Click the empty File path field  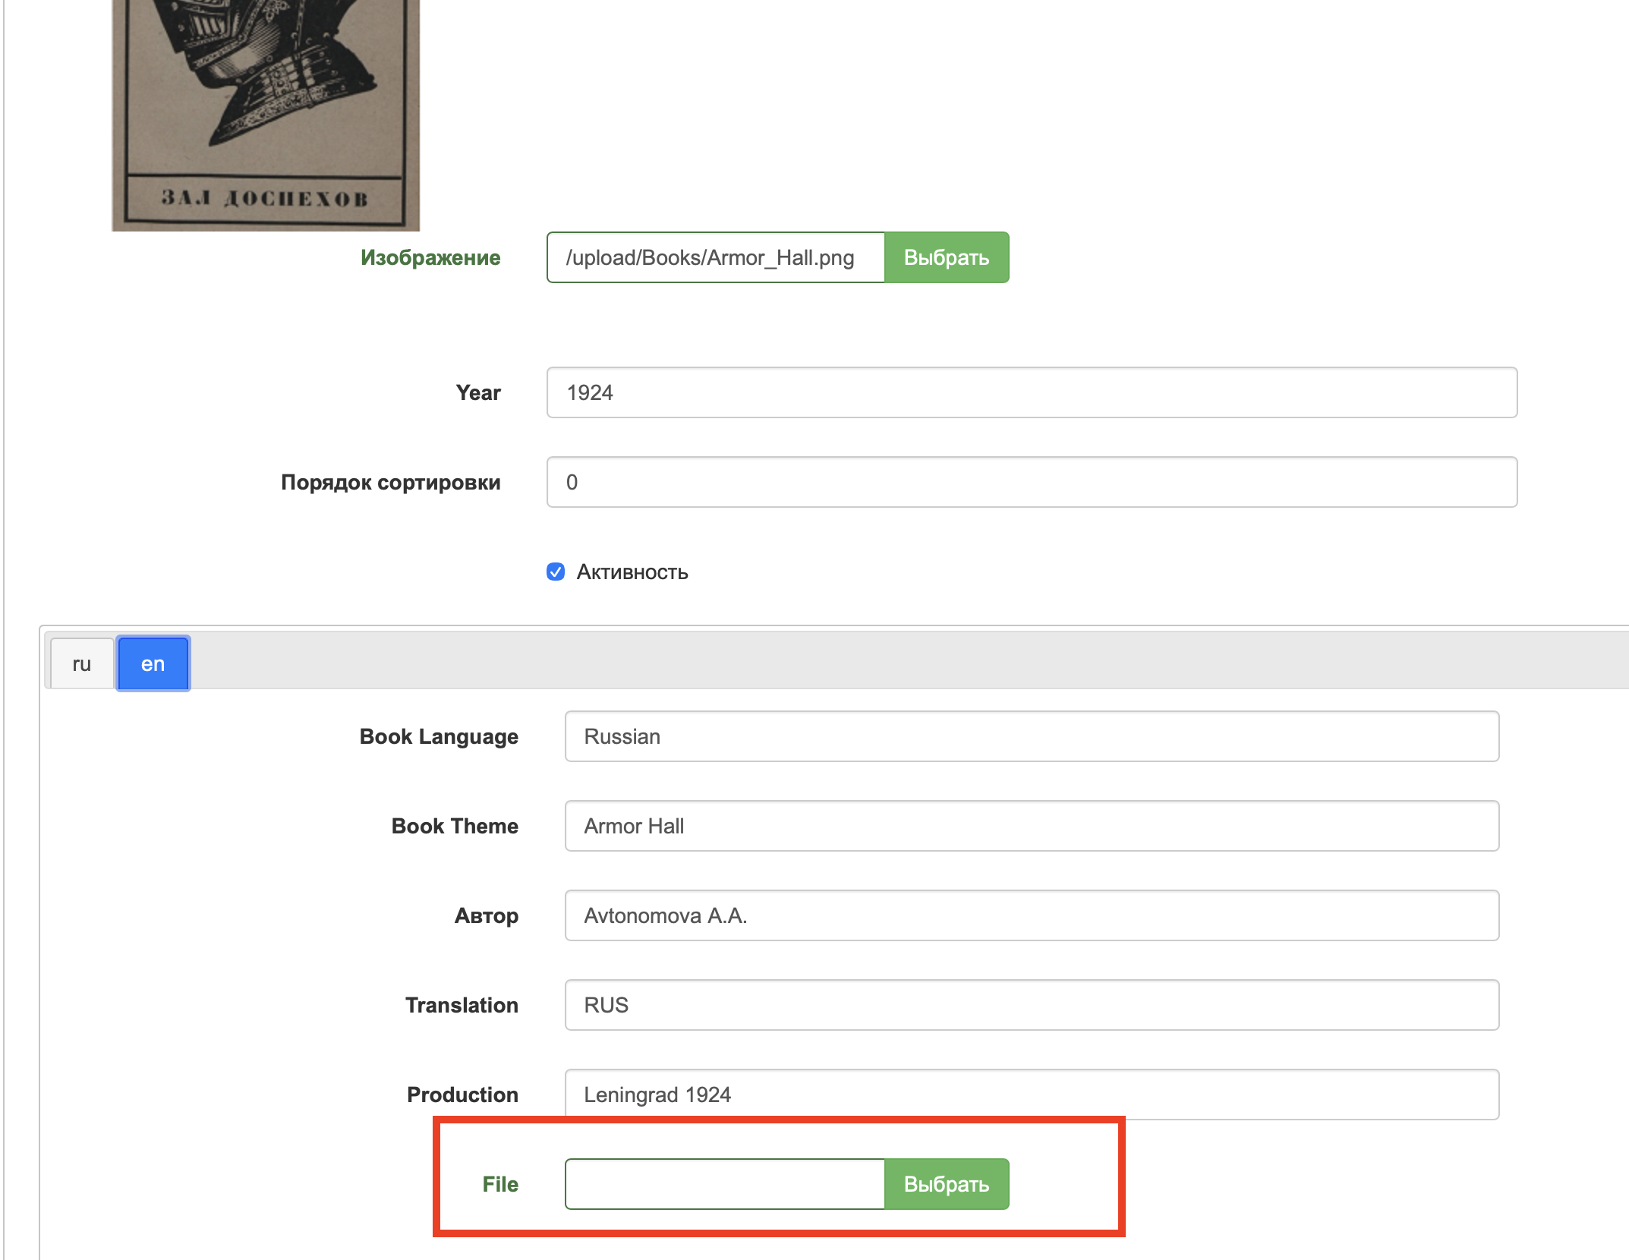(724, 1184)
